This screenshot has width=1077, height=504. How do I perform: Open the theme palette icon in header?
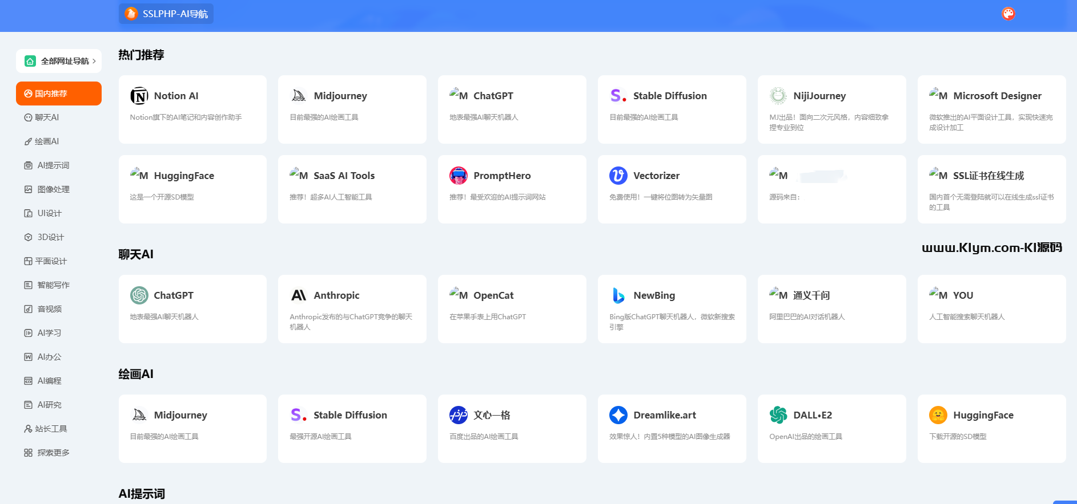[x=1008, y=14]
